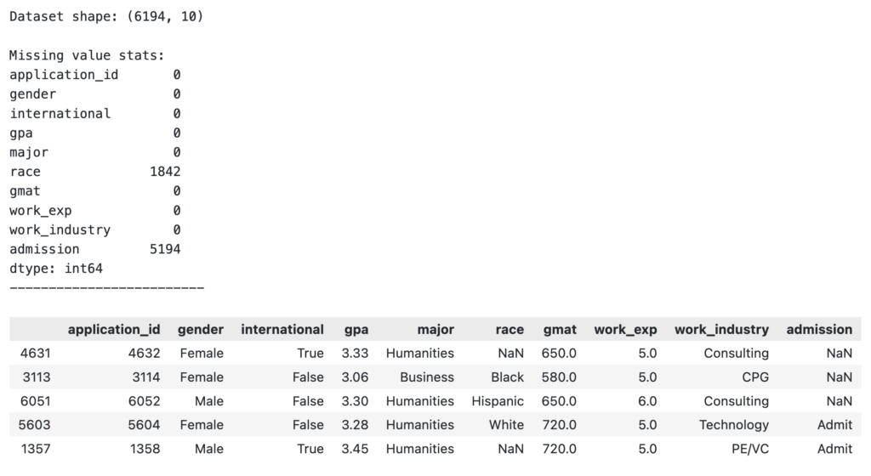The image size is (871, 476).
Task: Select row index 1357 in the table
Action: click(x=37, y=448)
